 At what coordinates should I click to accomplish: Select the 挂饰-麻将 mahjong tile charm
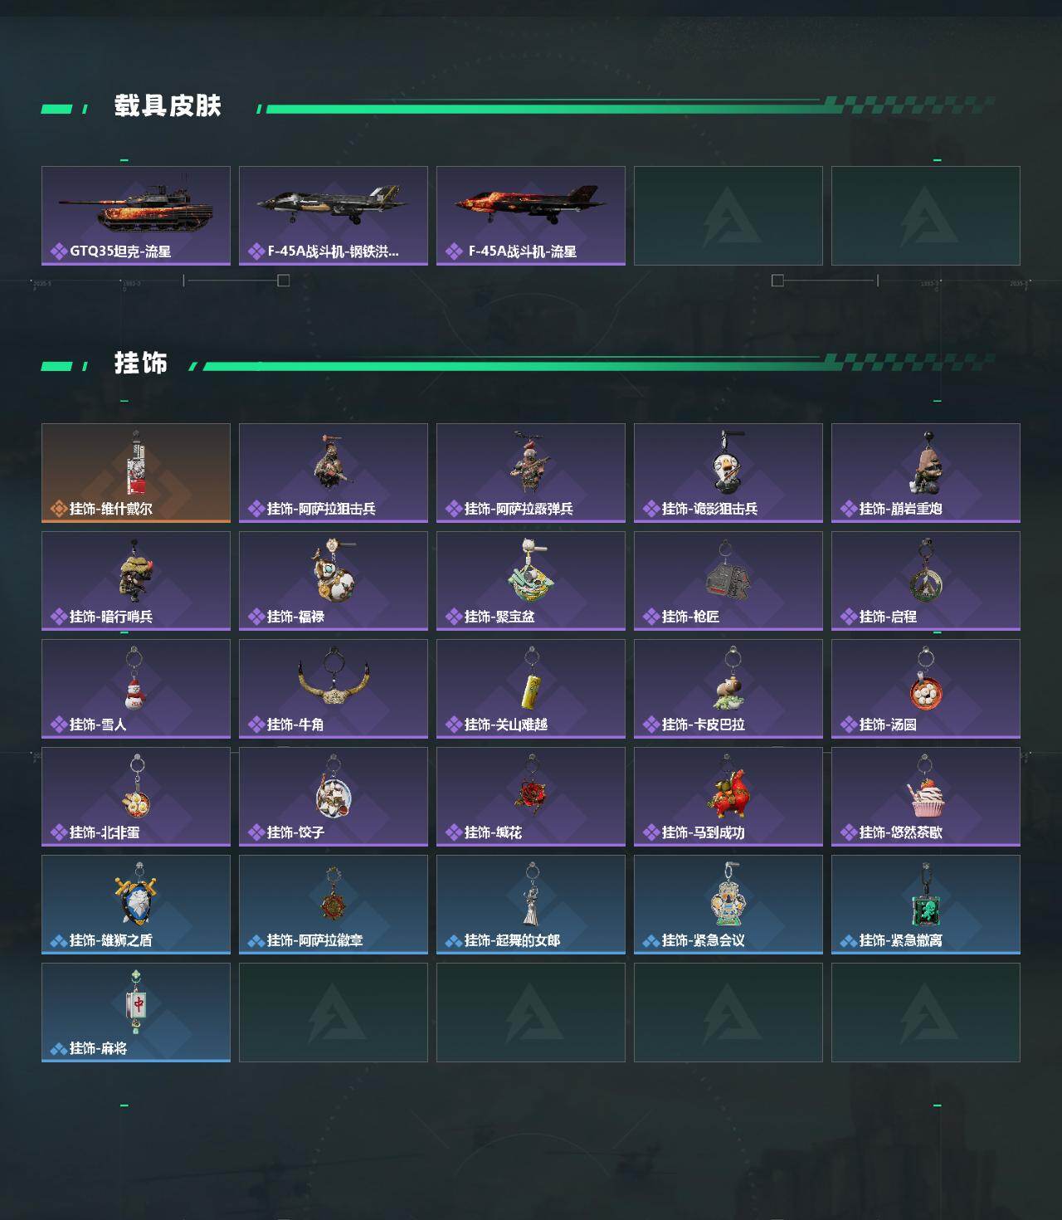[136, 1013]
